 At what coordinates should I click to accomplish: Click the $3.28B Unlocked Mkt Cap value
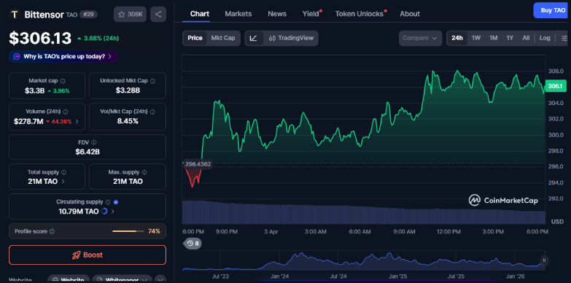pos(128,90)
